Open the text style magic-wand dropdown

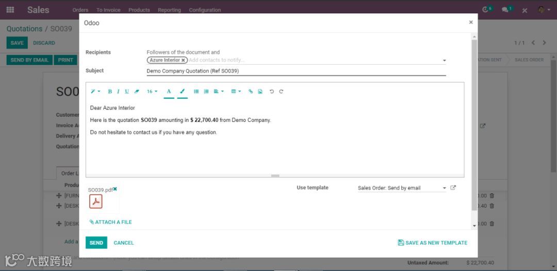tap(95, 92)
